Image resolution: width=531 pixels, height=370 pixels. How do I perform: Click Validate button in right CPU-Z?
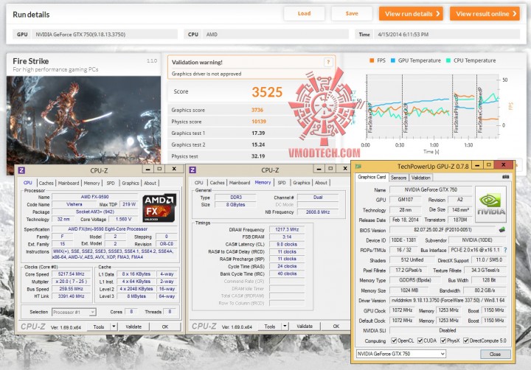pyautogui.click(x=305, y=327)
